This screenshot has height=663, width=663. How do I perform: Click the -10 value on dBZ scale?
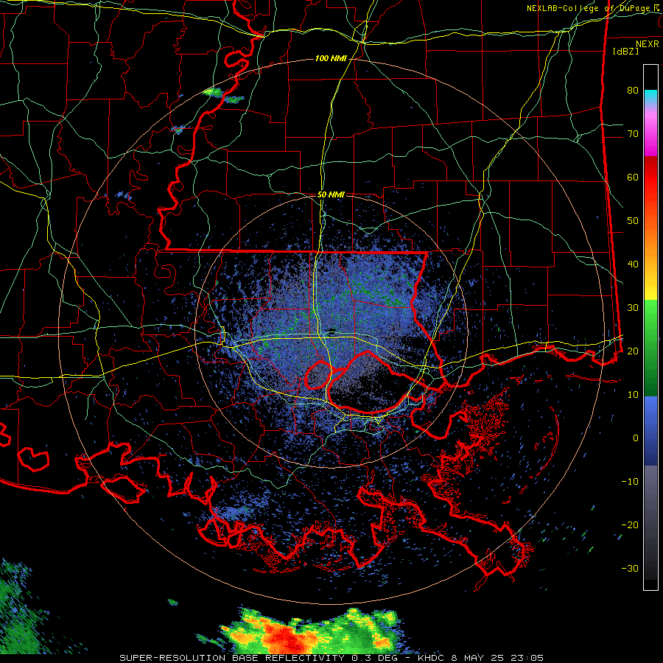pos(630,482)
